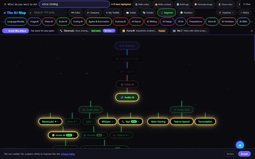This screenshot has width=255, height=159.
Task: Click Try Free for ElevenLabs
Action: (109, 31)
